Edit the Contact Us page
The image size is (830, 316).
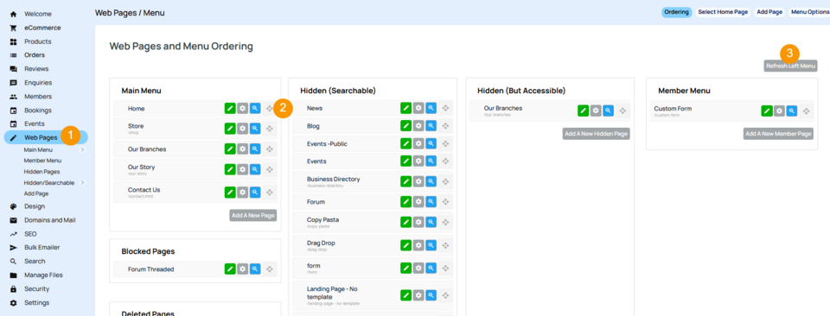pos(230,192)
